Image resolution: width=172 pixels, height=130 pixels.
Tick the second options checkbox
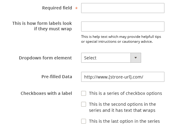(84, 104)
